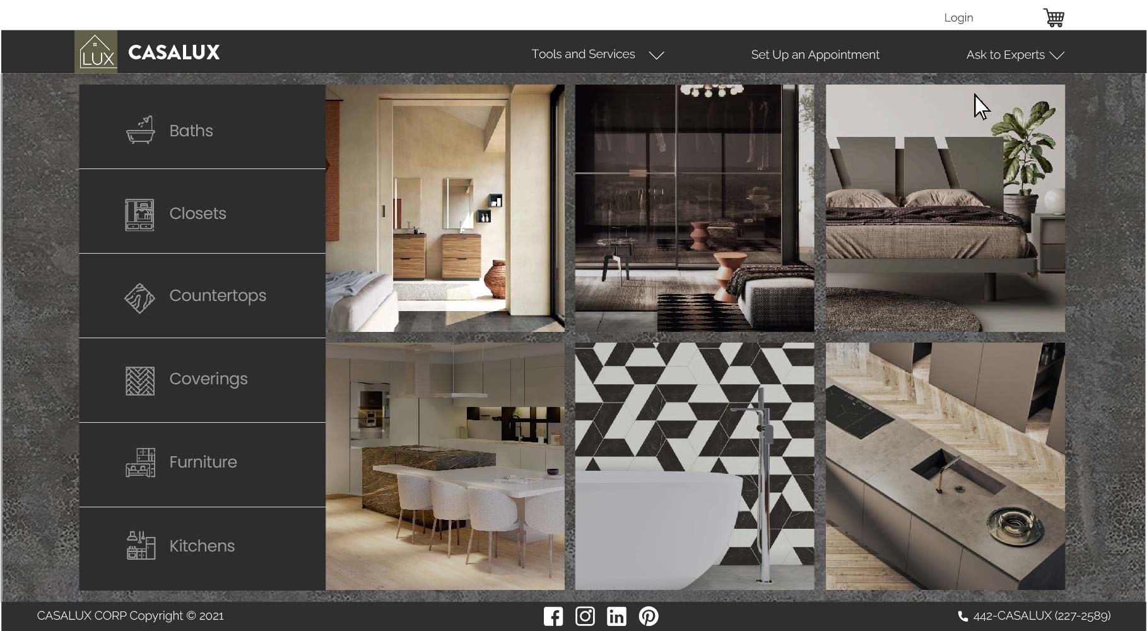Open the Ask to Experts menu
Screen dimensions: 1147x631
(x=1005, y=55)
